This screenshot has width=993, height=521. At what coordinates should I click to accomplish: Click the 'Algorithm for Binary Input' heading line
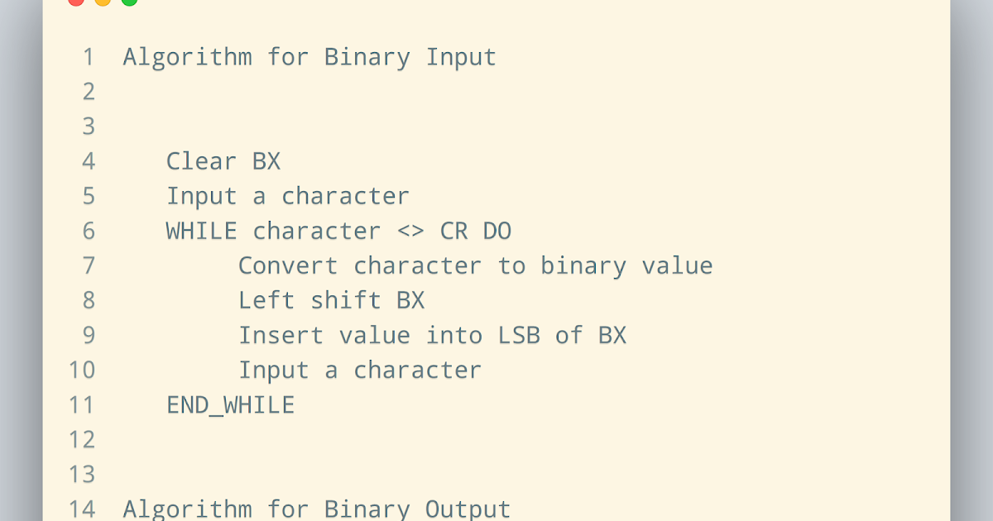(309, 57)
